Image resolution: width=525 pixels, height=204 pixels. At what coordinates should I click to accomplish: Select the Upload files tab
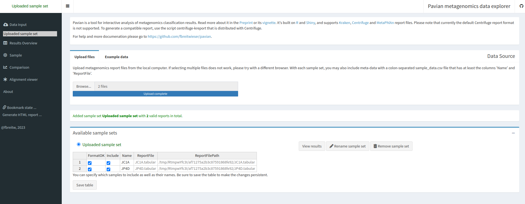[84, 57]
